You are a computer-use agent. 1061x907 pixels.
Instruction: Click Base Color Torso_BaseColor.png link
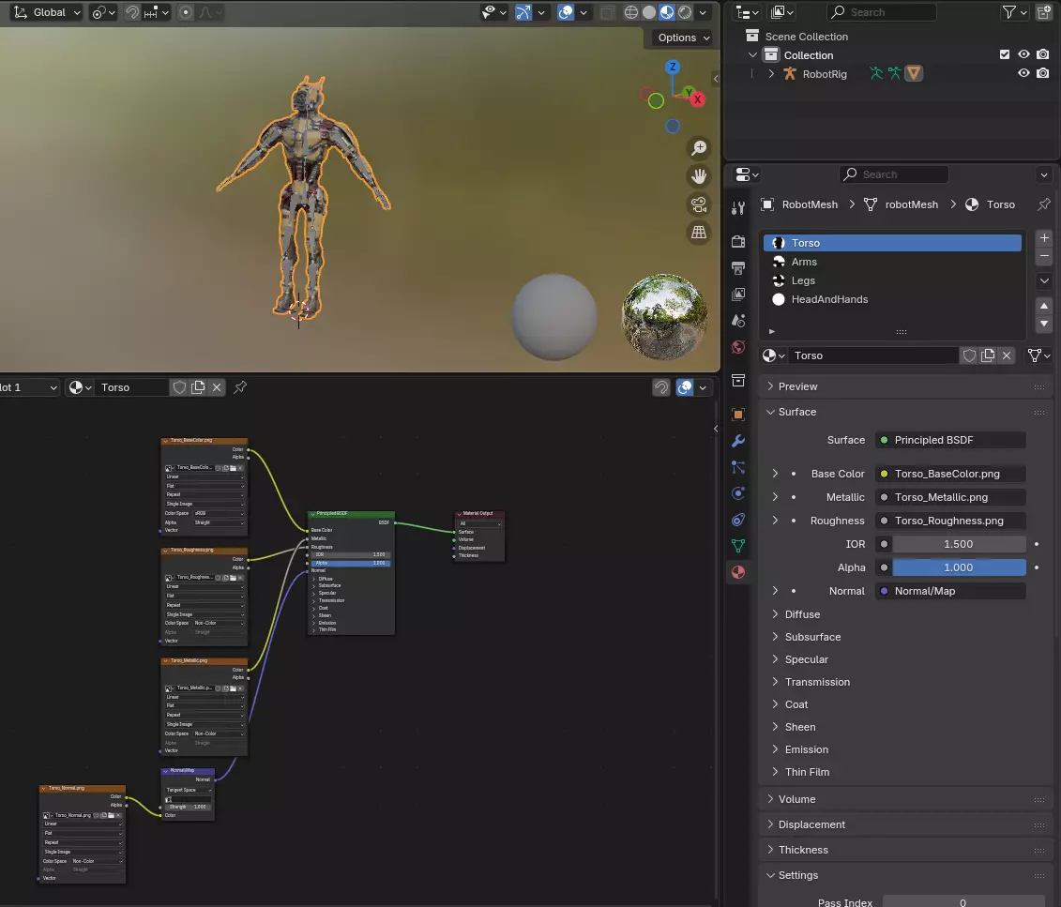point(950,474)
